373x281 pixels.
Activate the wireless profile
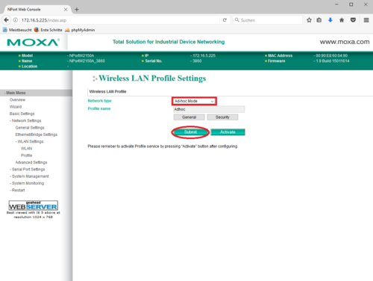click(x=228, y=132)
